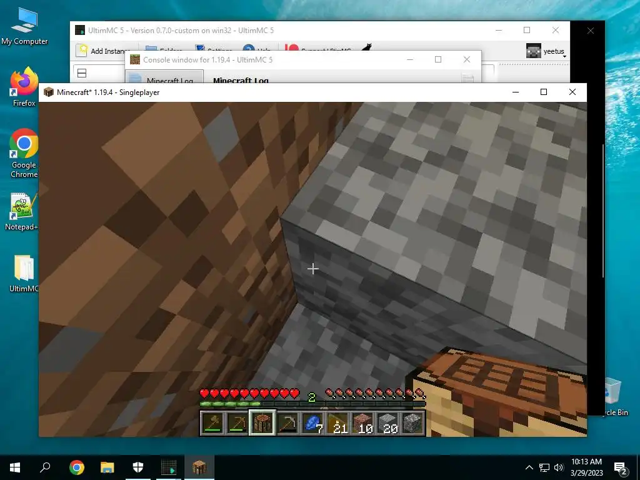Launch Chrome from the taskbar
Viewport: 640px width, 480px height.
click(x=77, y=467)
